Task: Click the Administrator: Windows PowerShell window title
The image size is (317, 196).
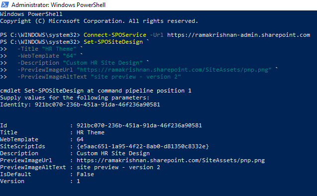Action: tap(58, 5)
